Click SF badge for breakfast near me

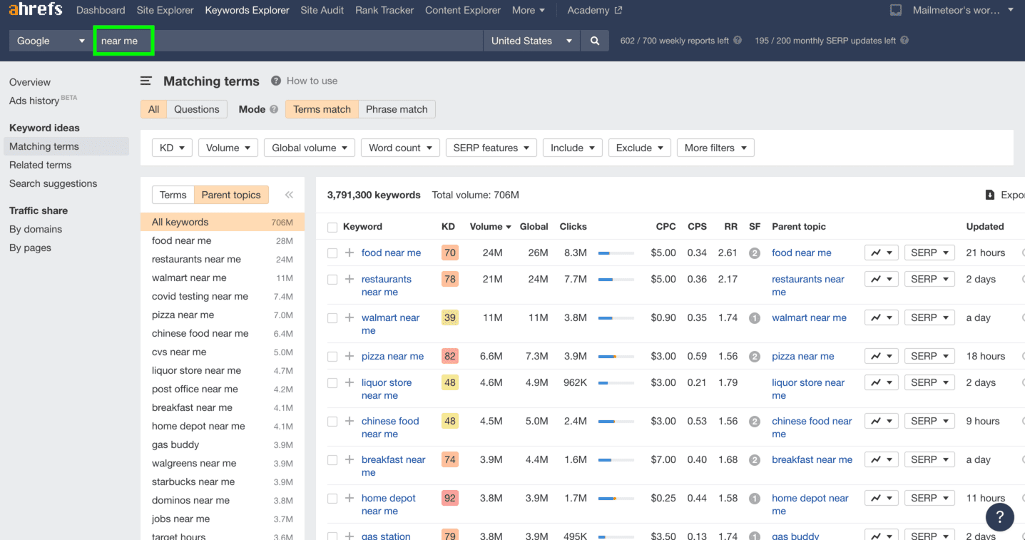point(755,460)
